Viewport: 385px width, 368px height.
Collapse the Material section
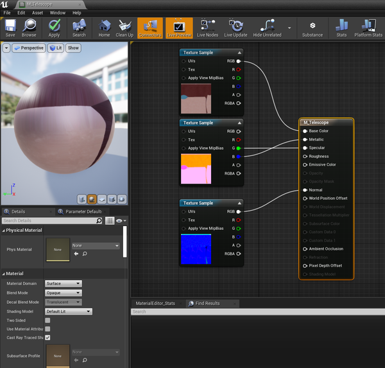[3, 274]
